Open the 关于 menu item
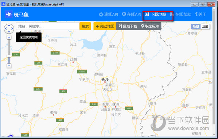This screenshot has width=218, height=139. [x=201, y=14]
